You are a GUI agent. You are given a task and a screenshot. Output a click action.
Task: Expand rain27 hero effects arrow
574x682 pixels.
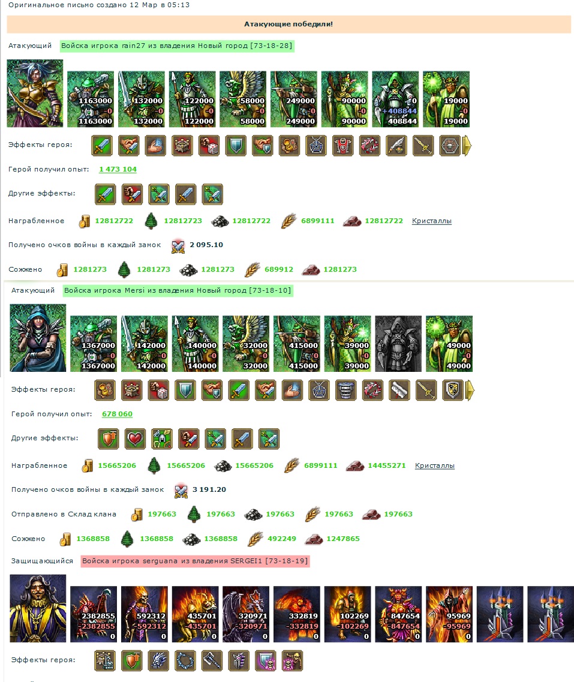467,146
